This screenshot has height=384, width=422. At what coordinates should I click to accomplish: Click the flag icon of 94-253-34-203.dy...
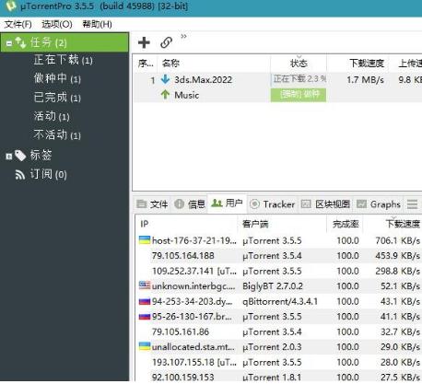click(145, 301)
